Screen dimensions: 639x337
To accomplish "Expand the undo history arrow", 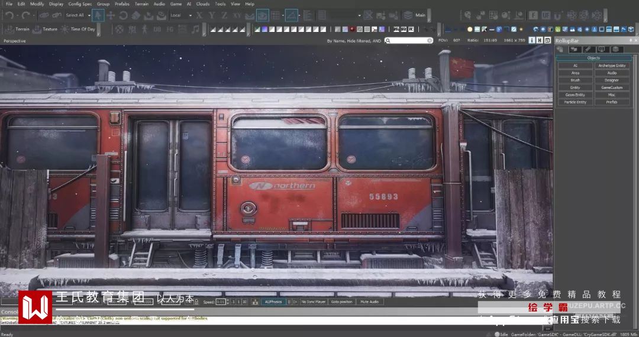I will 18,15.
